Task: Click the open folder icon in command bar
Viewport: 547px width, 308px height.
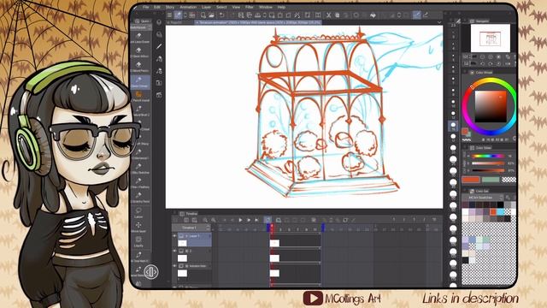Action: click(x=211, y=15)
